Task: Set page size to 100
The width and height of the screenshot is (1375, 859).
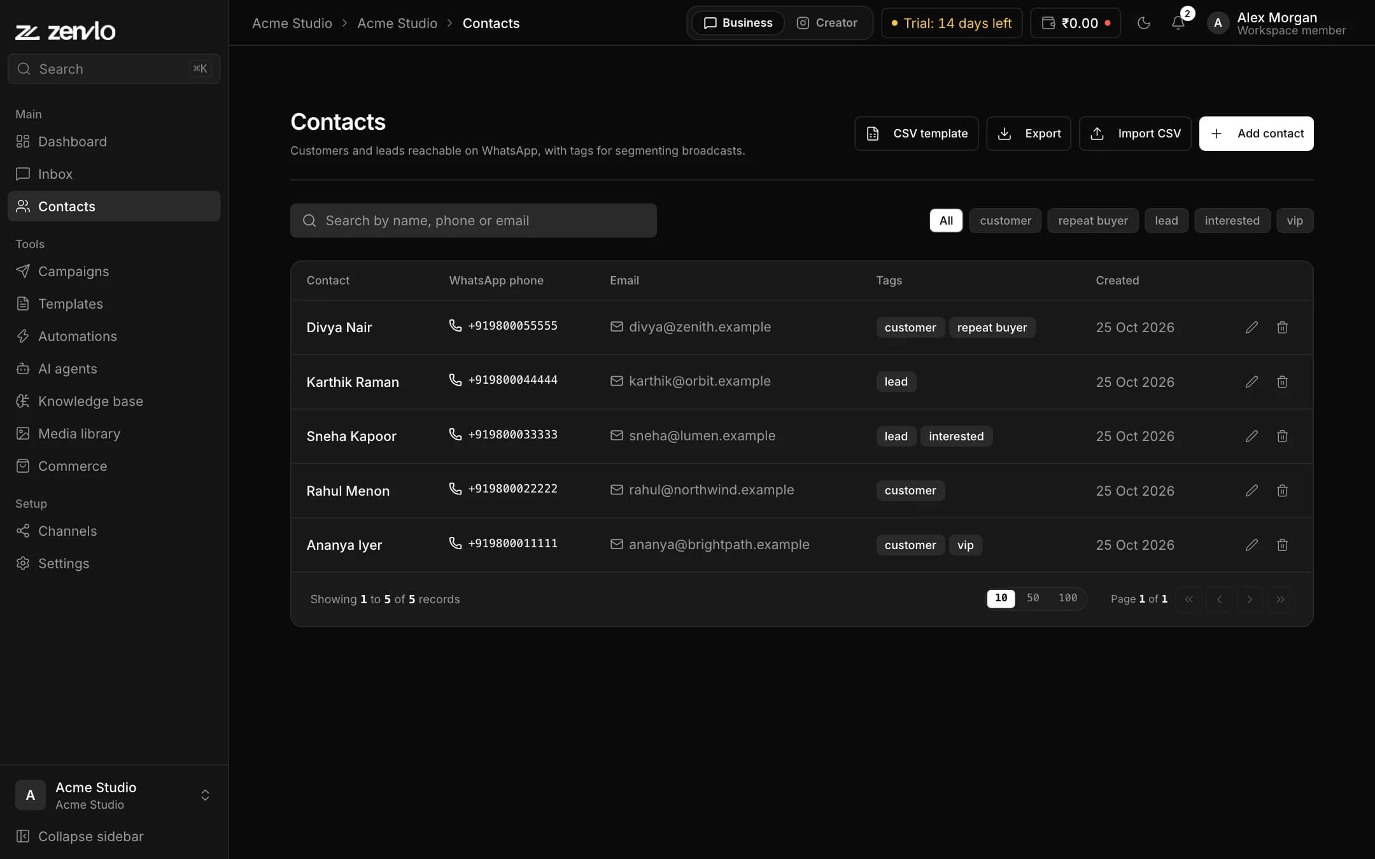Action: coord(1068,598)
